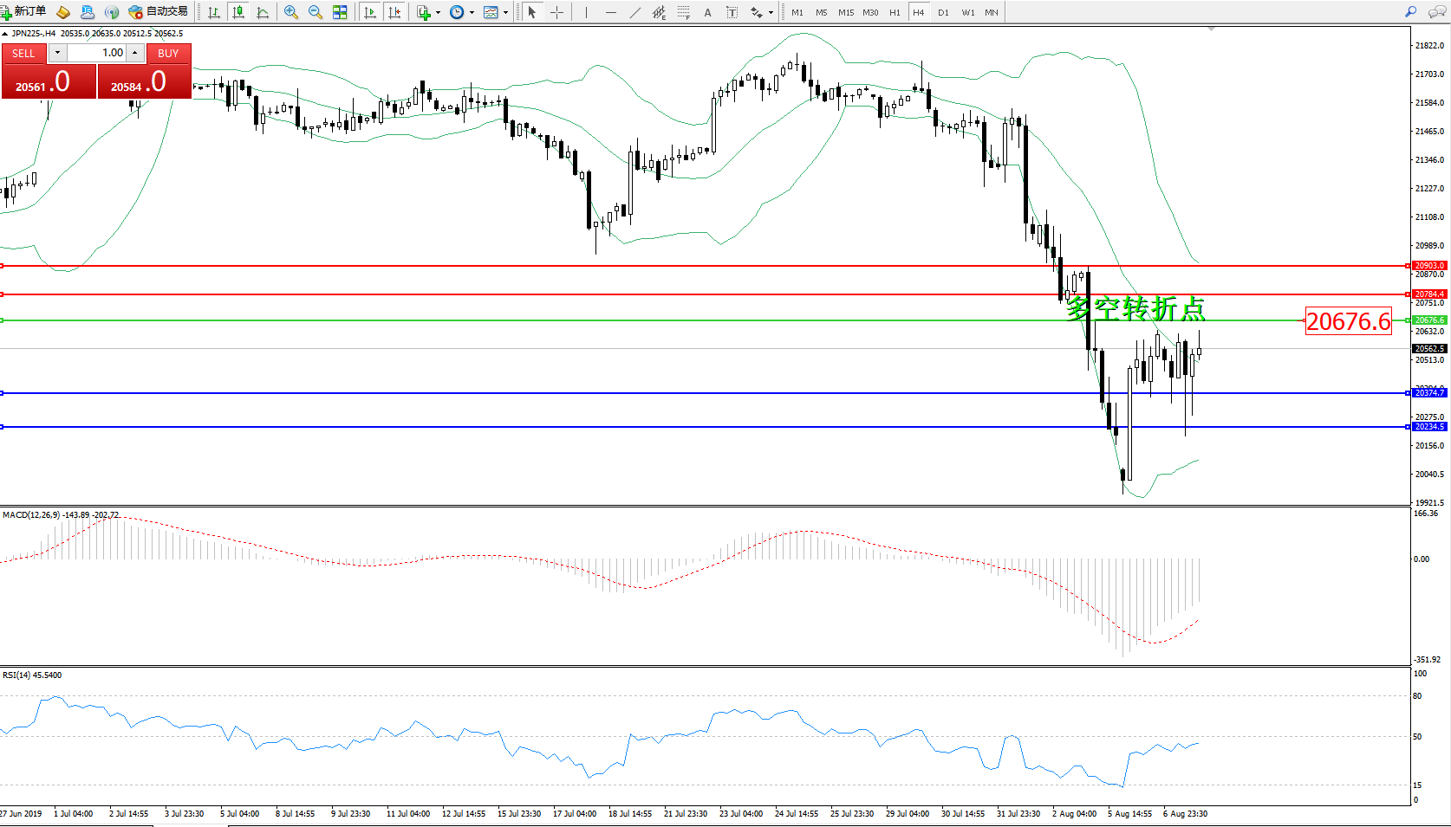Zoom out on the chart
The width and height of the screenshot is (1451, 827).
click(x=316, y=12)
